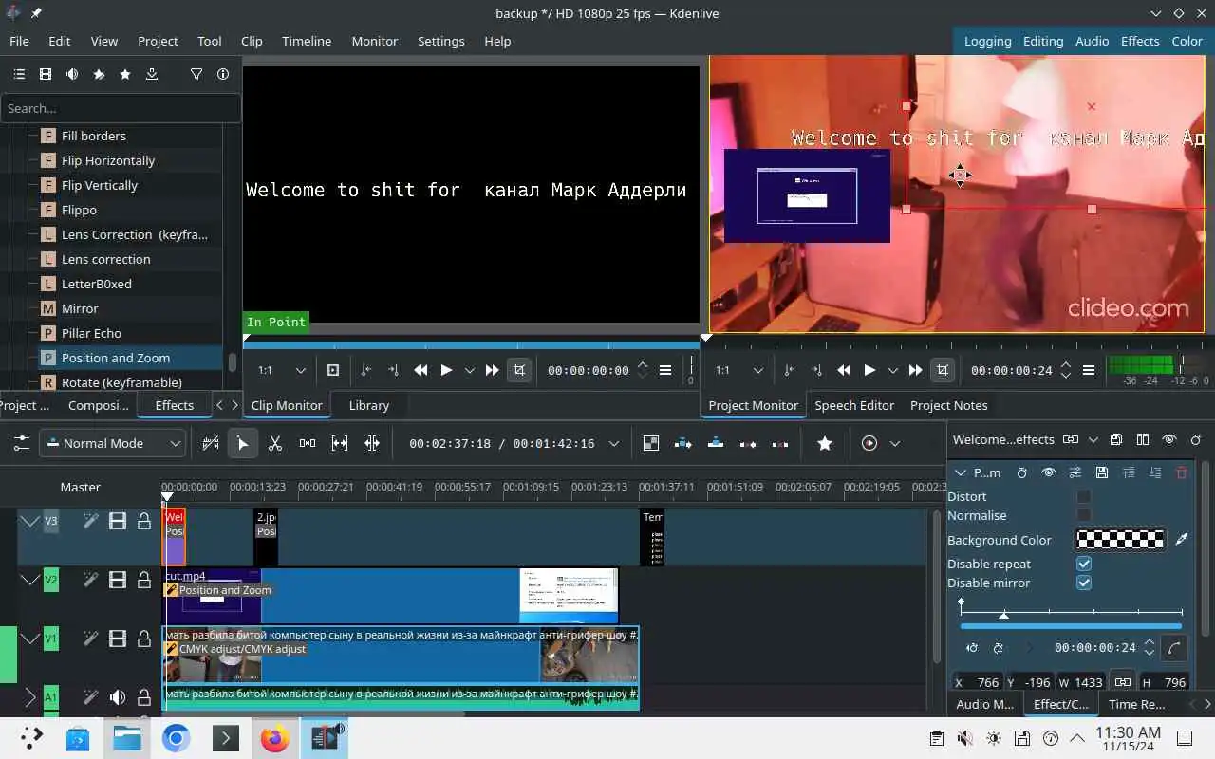Open the Timeline menu
Viewport: 1215px width, 759px height.
tap(307, 41)
